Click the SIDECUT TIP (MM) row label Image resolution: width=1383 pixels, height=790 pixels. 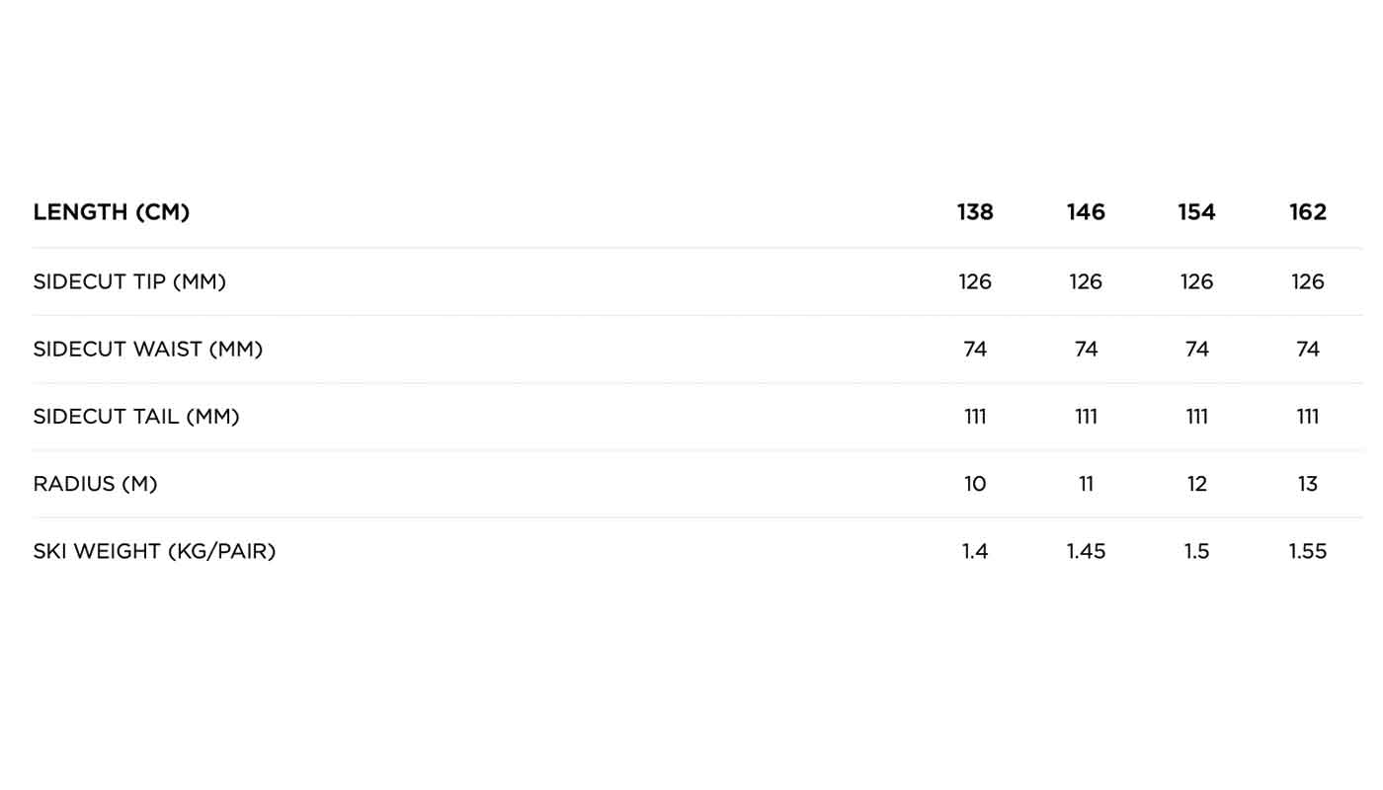(x=129, y=281)
